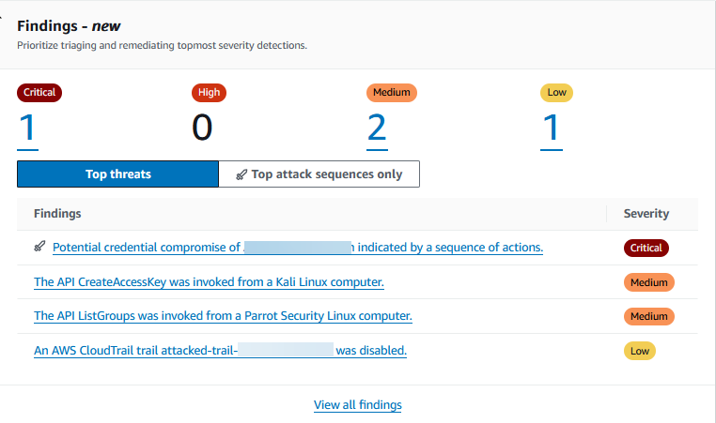Click the Critical badge in the credential compromise row
The height and width of the screenshot is (423, 716).
(646, 249)
